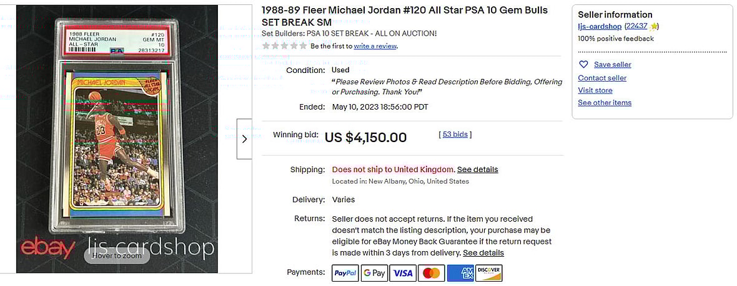Image resolution: width=737 pixels, height=286 pixels.
Task: Click the Discover card icon
Action: click(489, 273)
